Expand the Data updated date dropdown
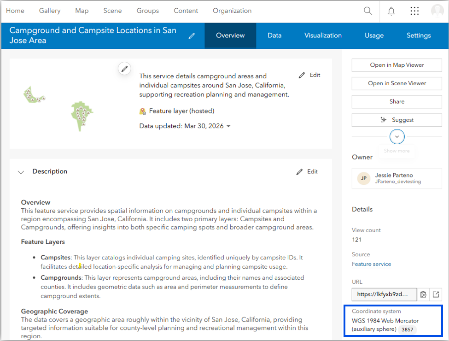 (x=228, y=126)
